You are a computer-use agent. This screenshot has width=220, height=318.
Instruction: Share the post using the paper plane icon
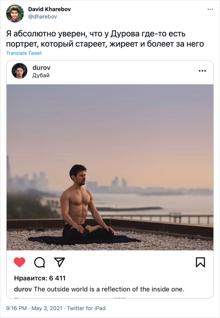point(59,262)
